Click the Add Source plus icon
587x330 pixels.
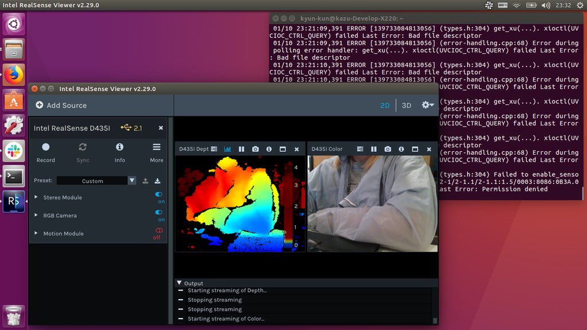pyautogui.click(x=40, y=105)
